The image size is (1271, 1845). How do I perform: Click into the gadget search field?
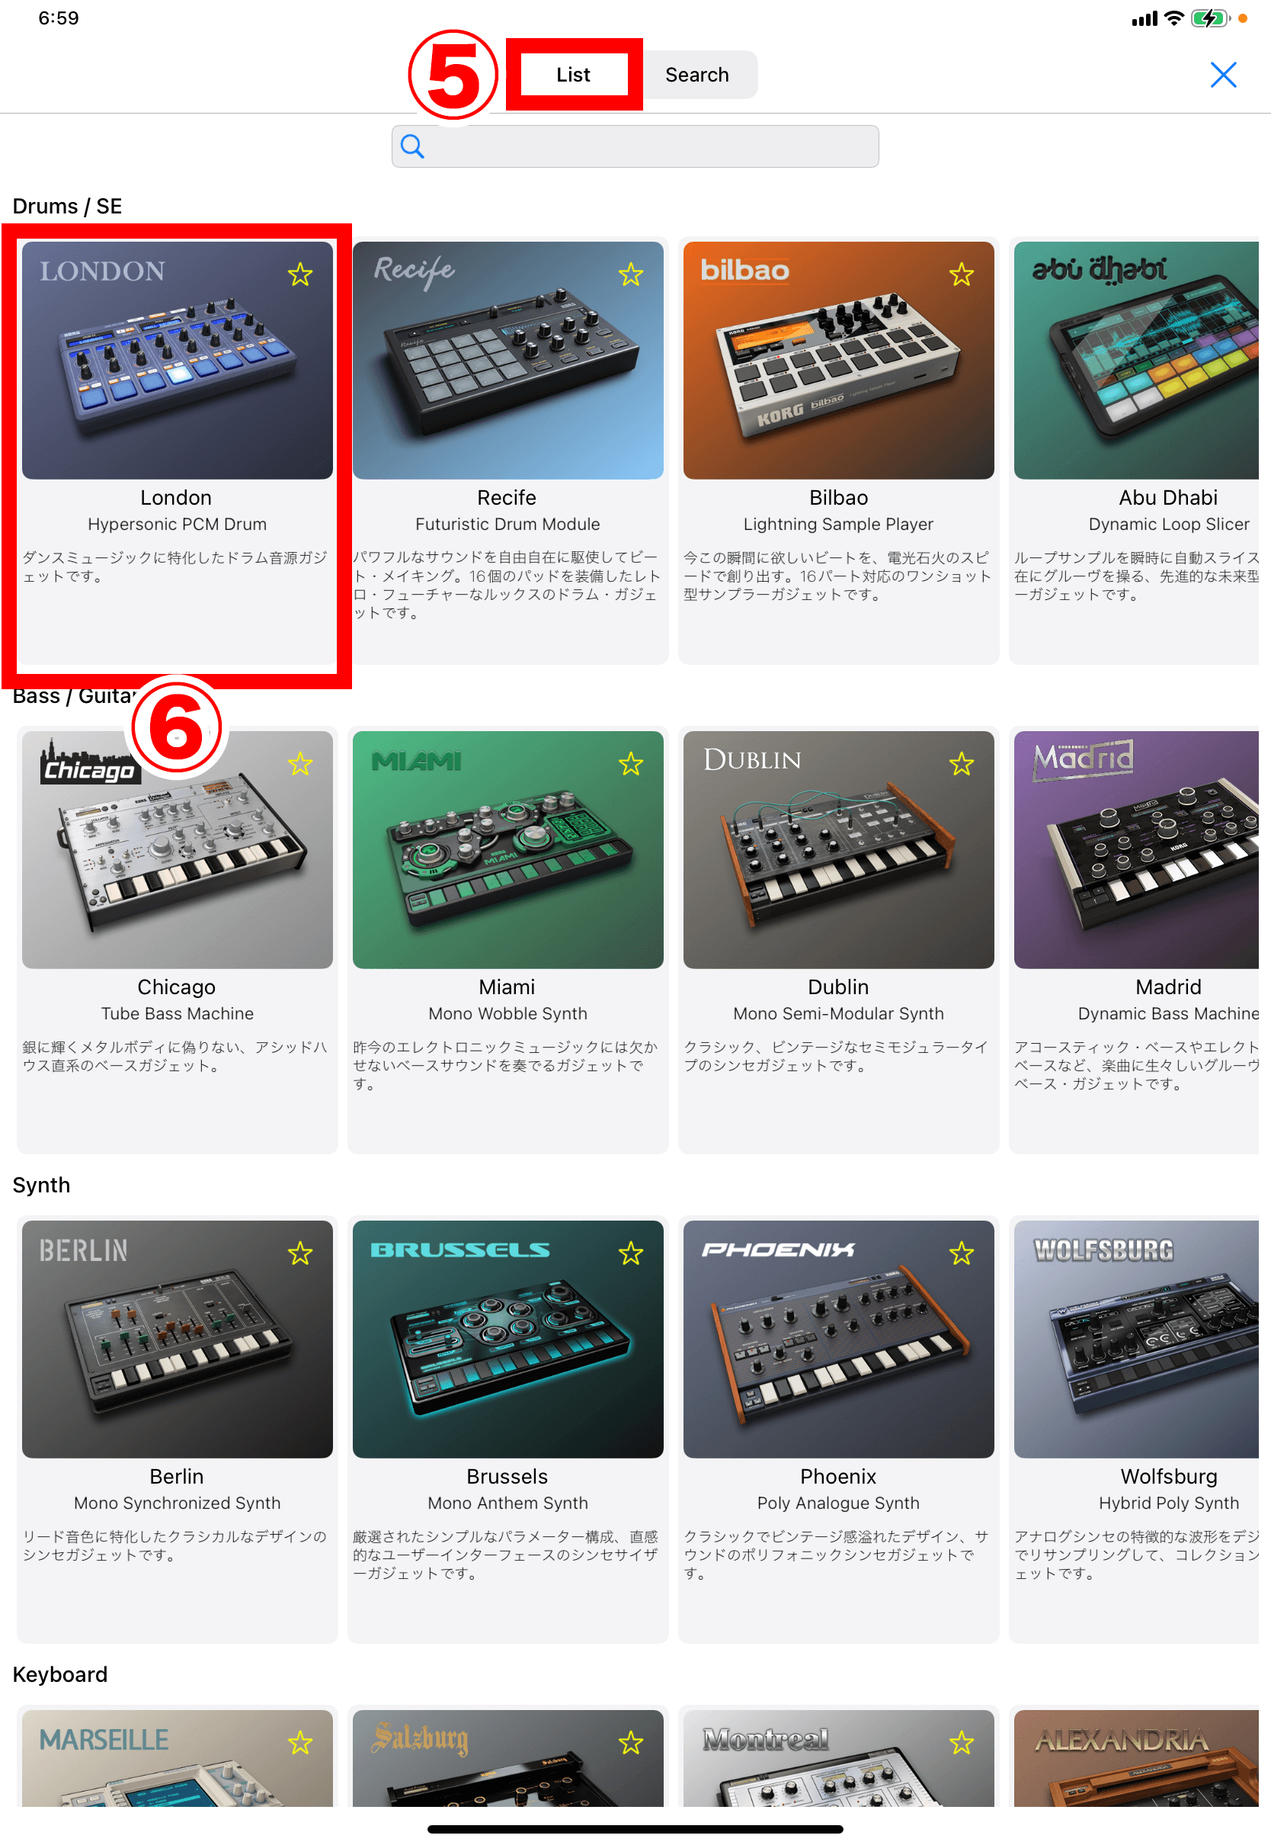[635, 146]
